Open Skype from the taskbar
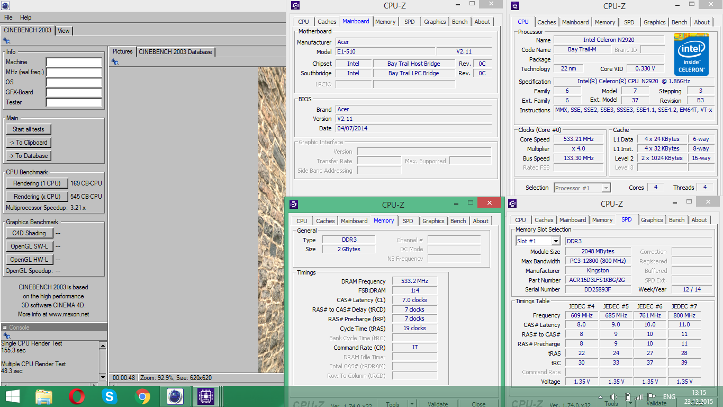Image resolution: width=723 pixels, height=407 pixels. [110, 396]
